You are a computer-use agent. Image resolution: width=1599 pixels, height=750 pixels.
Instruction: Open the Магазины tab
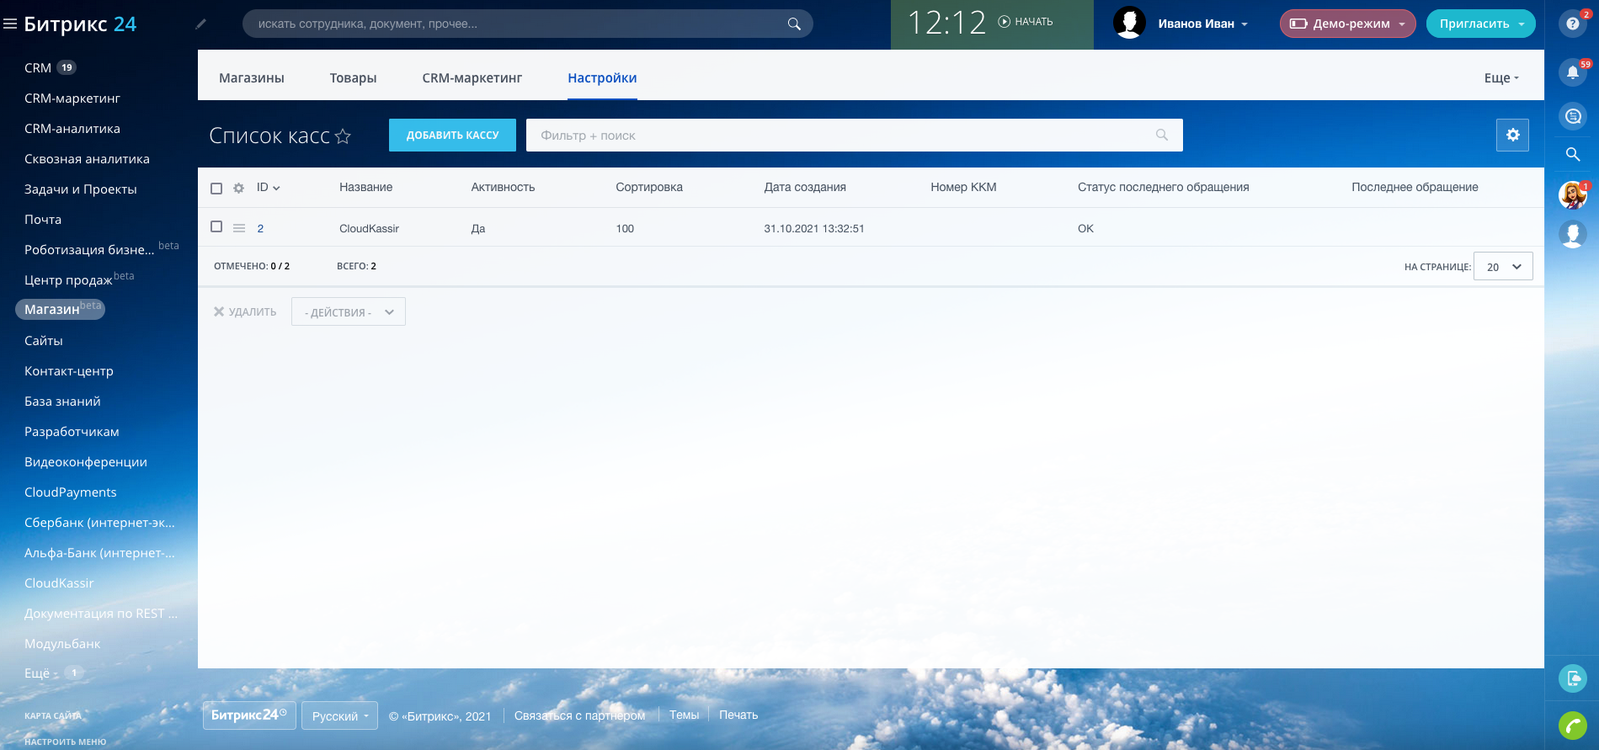point(251,78)
